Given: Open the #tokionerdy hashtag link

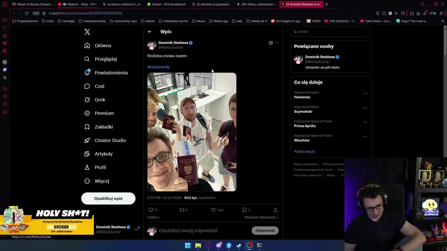Looking at the screenshot, I should tap(159, 67).
